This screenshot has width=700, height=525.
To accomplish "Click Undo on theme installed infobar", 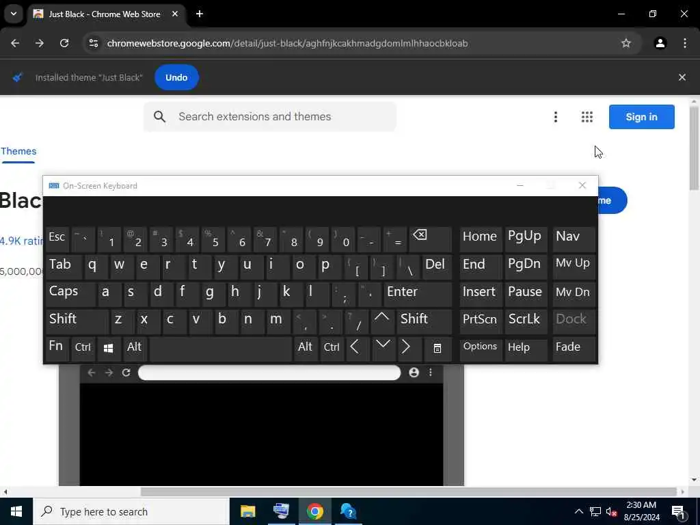I will (176, 77).
